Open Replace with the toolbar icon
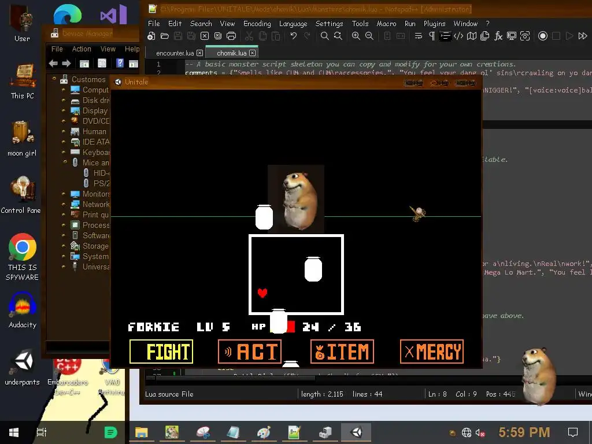Screen dimensions: 592x444 (x=338, y=36)
